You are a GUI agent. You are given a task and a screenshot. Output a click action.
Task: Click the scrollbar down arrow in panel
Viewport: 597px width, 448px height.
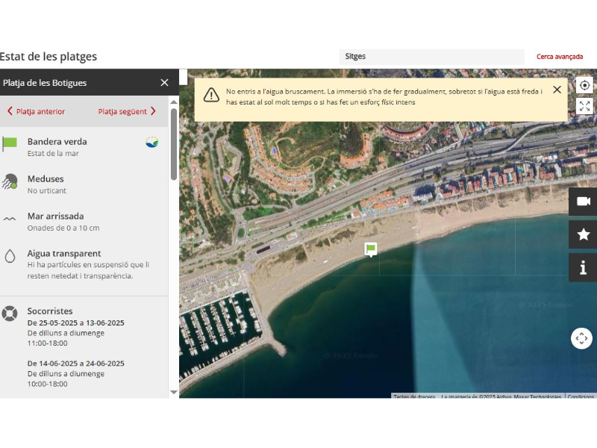click(174, 392)
